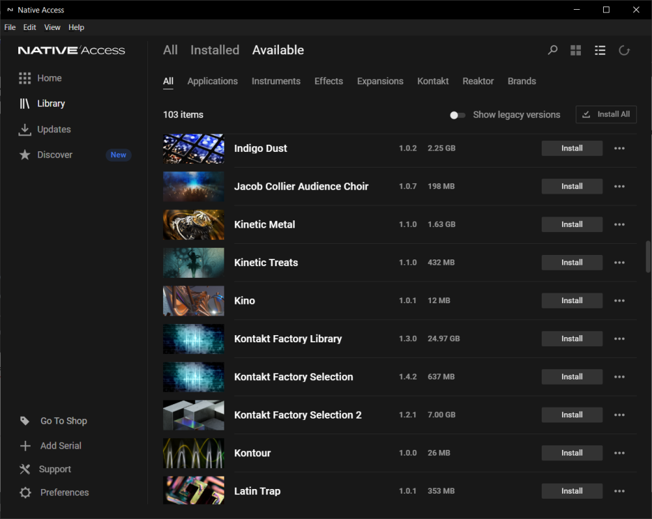Install Kinetic Metal
The image size is (652, 519).
[572, 224]
